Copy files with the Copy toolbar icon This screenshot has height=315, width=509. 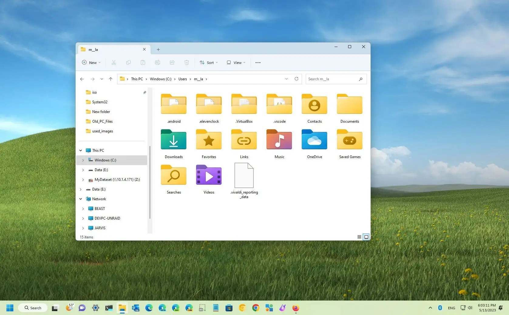pos(128,62)
